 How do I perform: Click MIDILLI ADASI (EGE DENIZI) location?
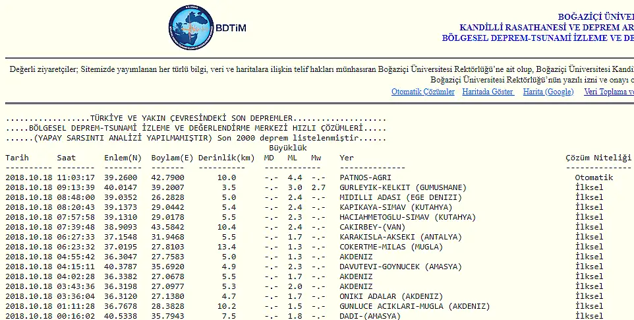click(x=400, y=197)
